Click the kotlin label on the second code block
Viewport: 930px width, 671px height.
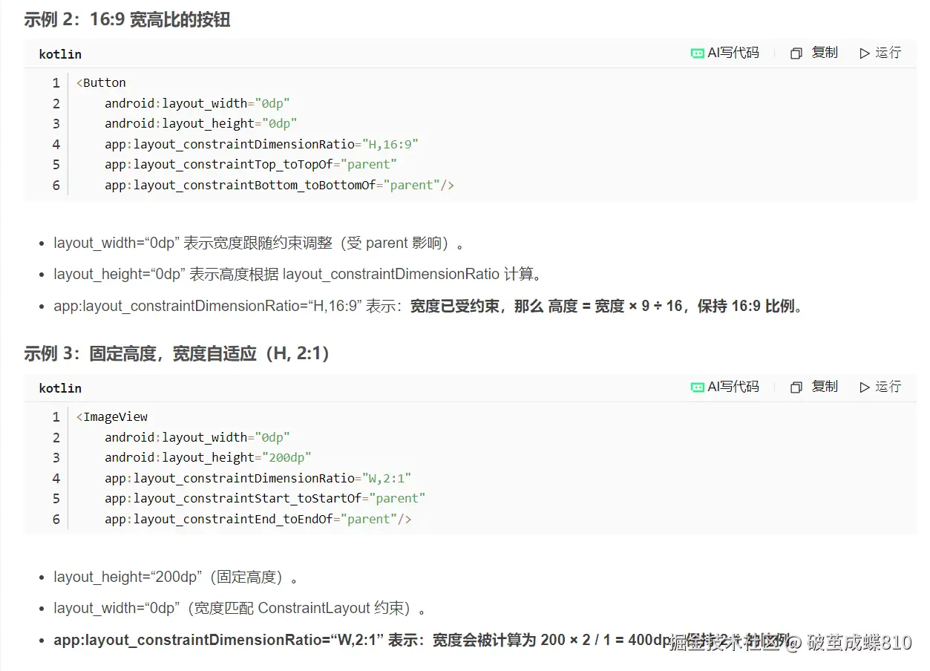point(59,387)
